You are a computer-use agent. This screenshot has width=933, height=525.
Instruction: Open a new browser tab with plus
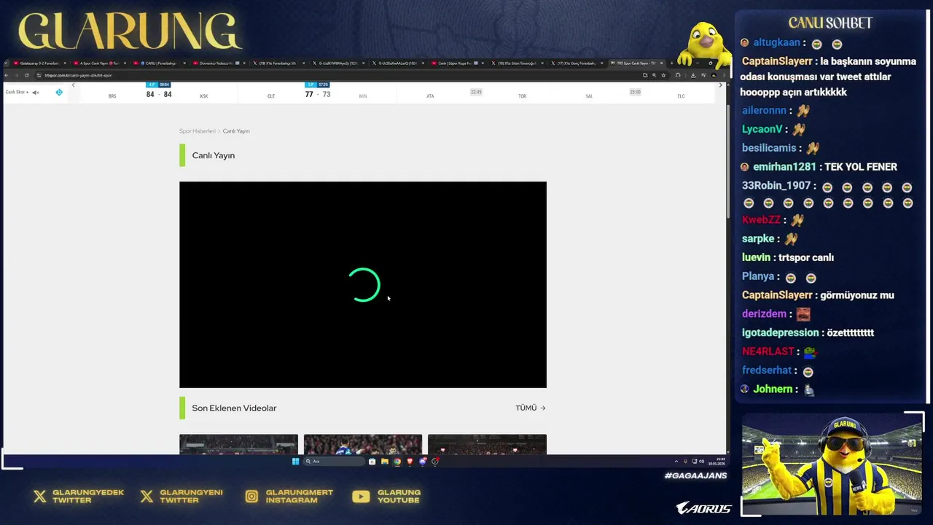tap(671, 63)
